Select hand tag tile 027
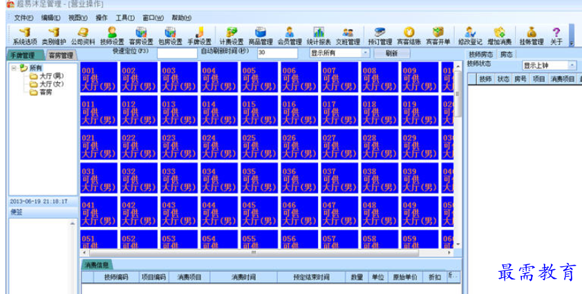 [339, 145]
